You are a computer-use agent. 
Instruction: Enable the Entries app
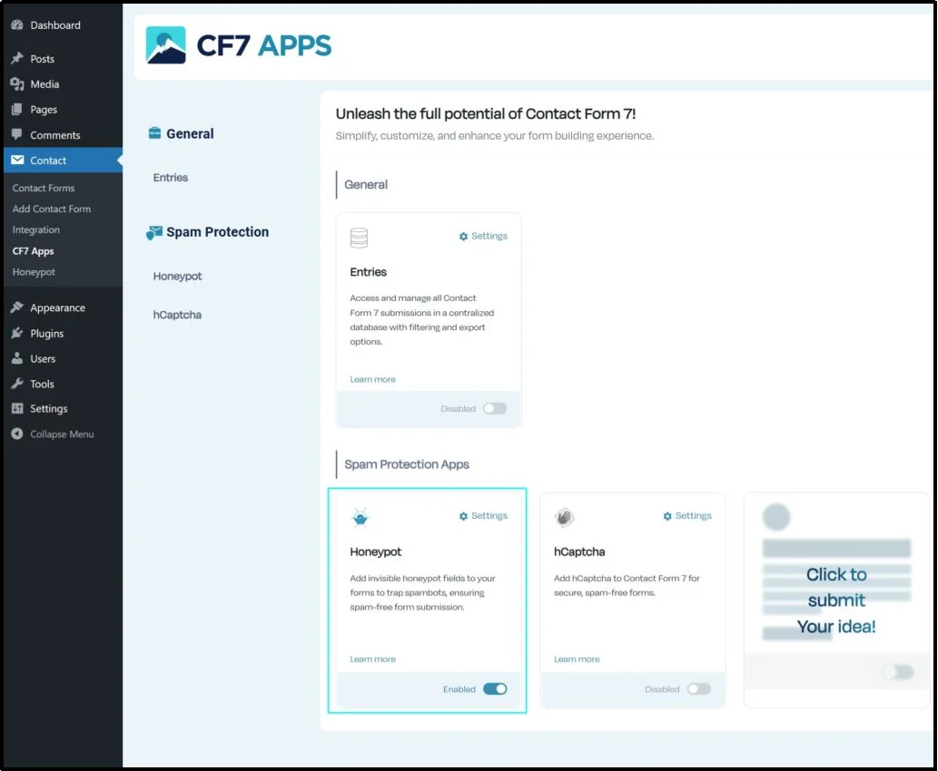(x=494, y=408)
